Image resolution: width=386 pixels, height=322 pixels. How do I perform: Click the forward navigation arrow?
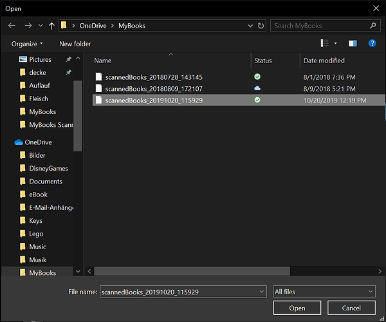coord(28,26)
